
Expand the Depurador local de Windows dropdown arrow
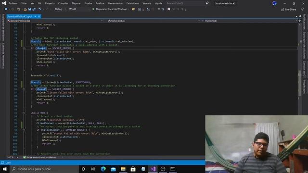(x=129, y=9)
